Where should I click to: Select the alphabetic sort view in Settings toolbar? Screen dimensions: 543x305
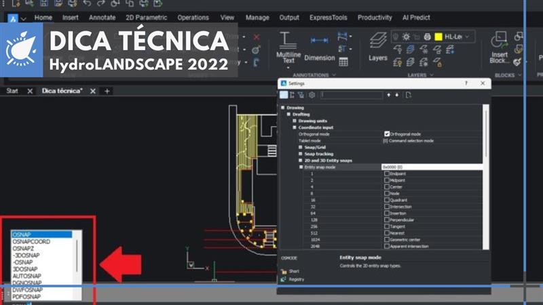(x=292, y=95)
